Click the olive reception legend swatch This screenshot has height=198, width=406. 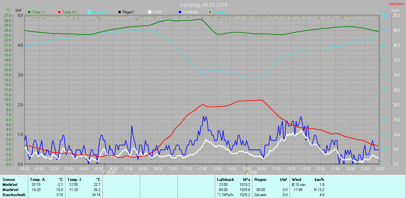coord(210,12)
